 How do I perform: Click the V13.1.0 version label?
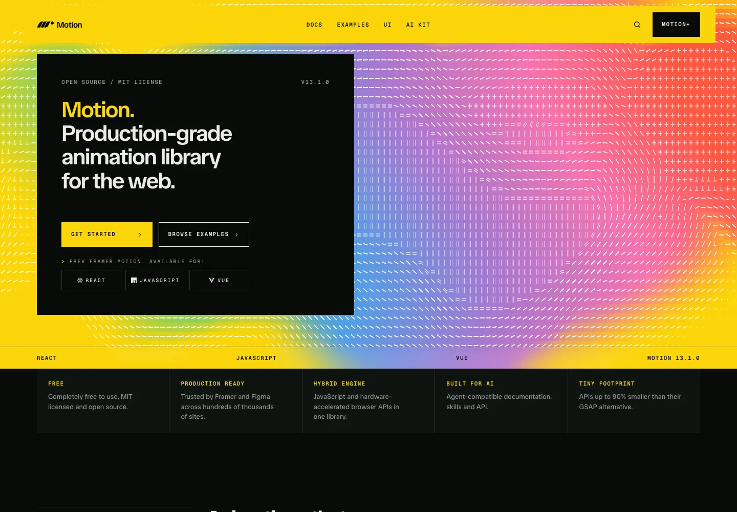pos(315,82)
